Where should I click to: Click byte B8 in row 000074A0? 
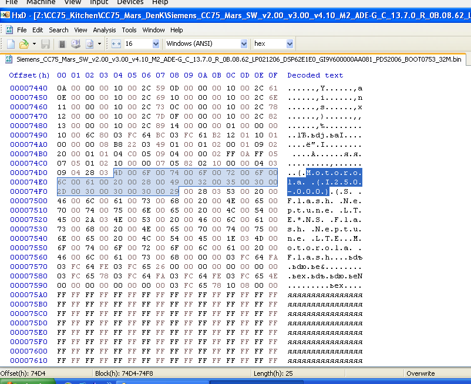(x=118, y=144)
